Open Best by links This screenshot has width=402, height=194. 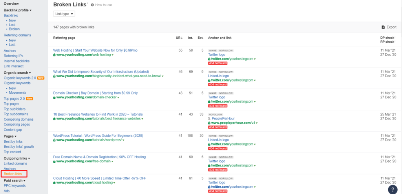pyautogui.click(x=13, y=141)
